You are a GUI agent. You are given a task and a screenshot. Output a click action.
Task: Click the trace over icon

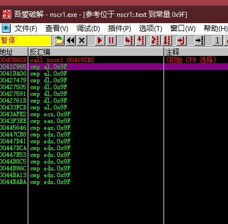click(x=167, y=40)
